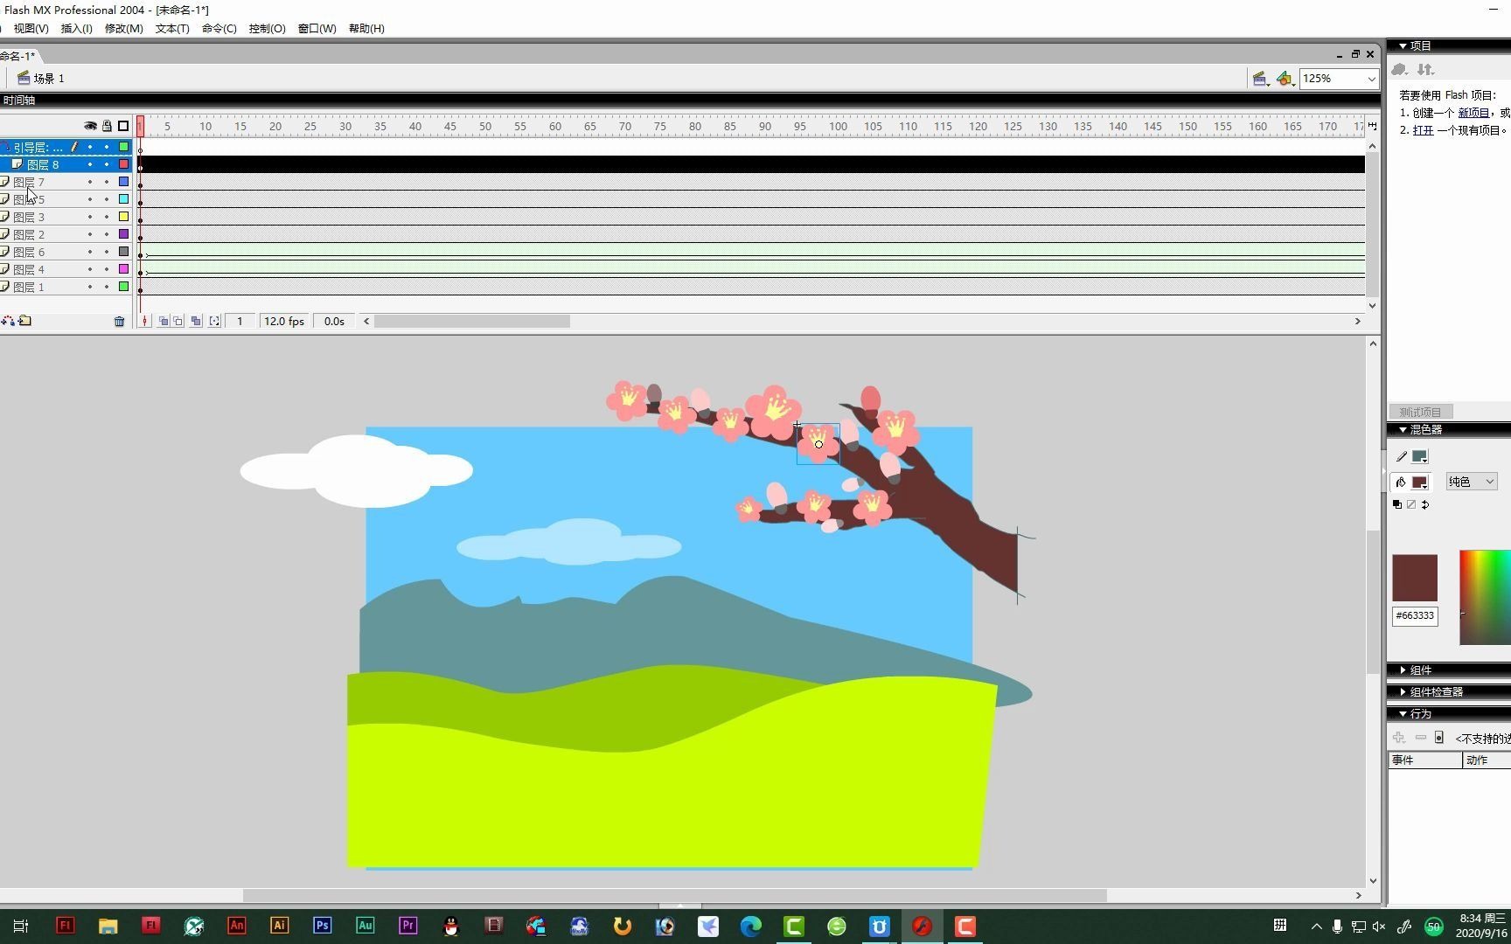Click the large brown color preview swatch

point(1414,577)
